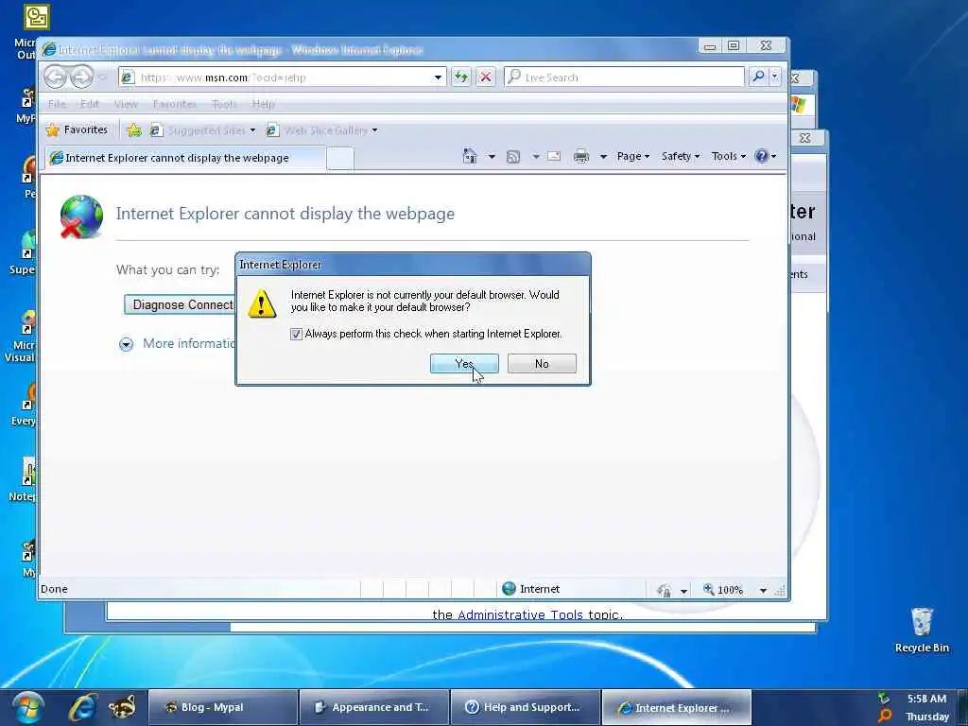Screen dimensions: 968x726
Task: Click the Forward arrow in Internet Explorer
Action: 81,78
